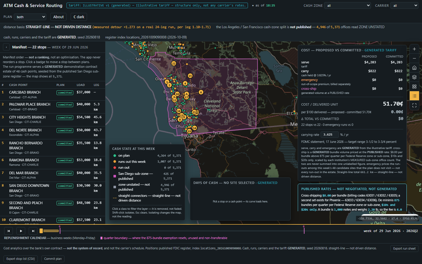
Task: Click map stop marker number 6
Action: coord(201,92)
